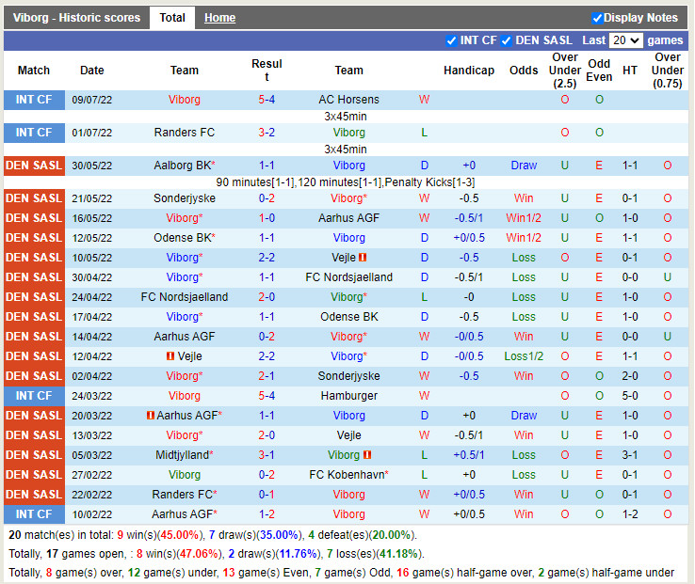Toggle the Display Notes checkbox
The height and width of the screenshot is (584, 695).
[597, 18]
